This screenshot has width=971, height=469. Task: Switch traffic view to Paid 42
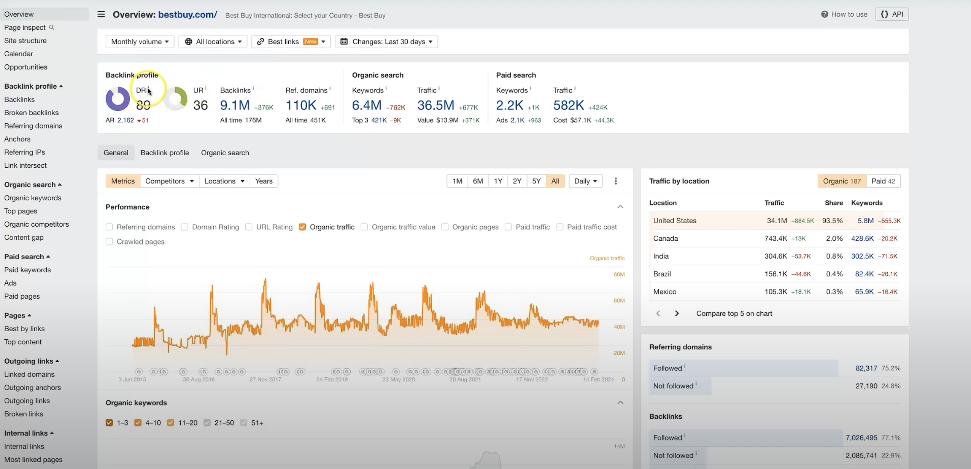[883, 181]
